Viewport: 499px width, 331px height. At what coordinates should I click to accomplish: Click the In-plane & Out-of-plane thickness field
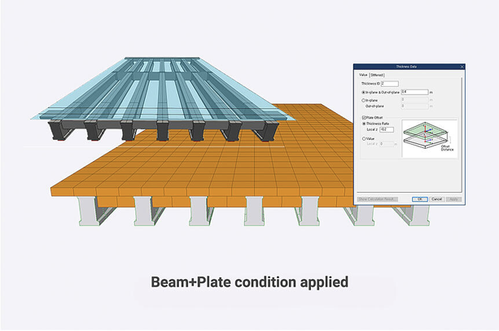pos(410,92)
